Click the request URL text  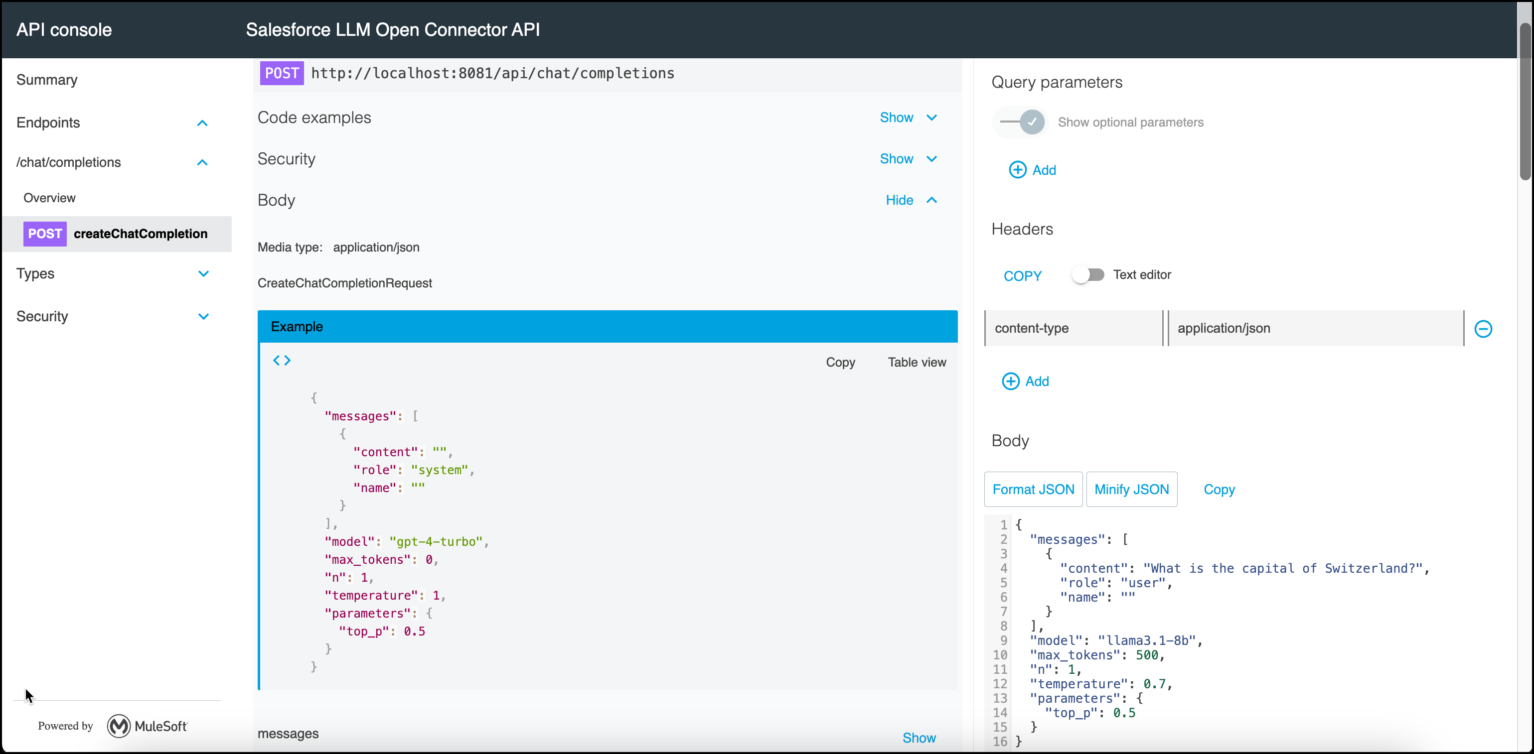(492, 73)
